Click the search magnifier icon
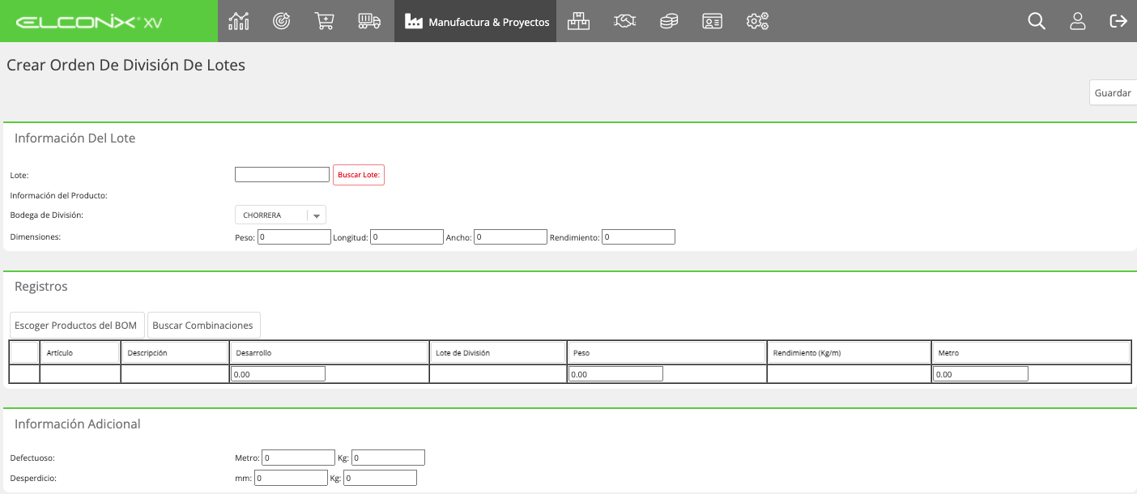 coord(1037,21)
